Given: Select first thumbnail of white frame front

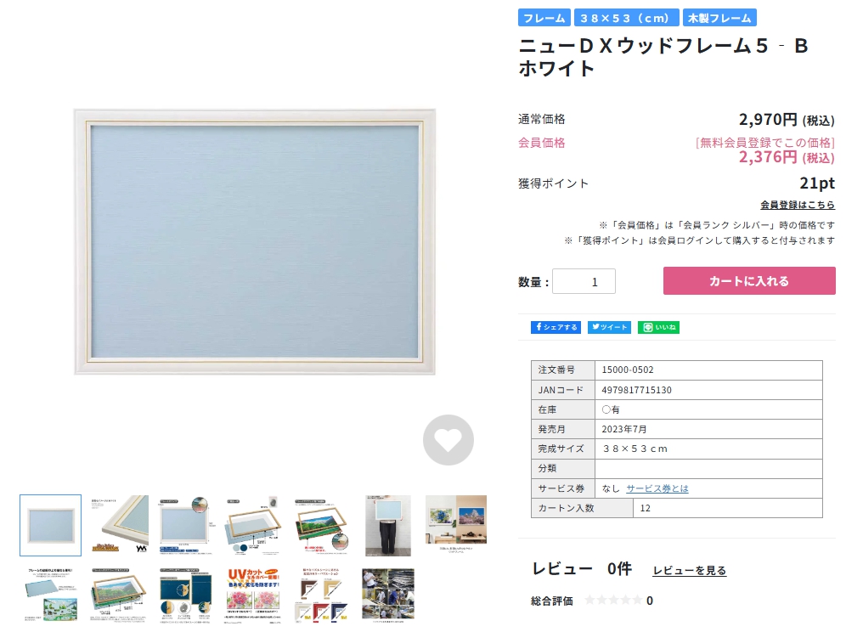Looking at the screenshot, I should tap(51, 525).
